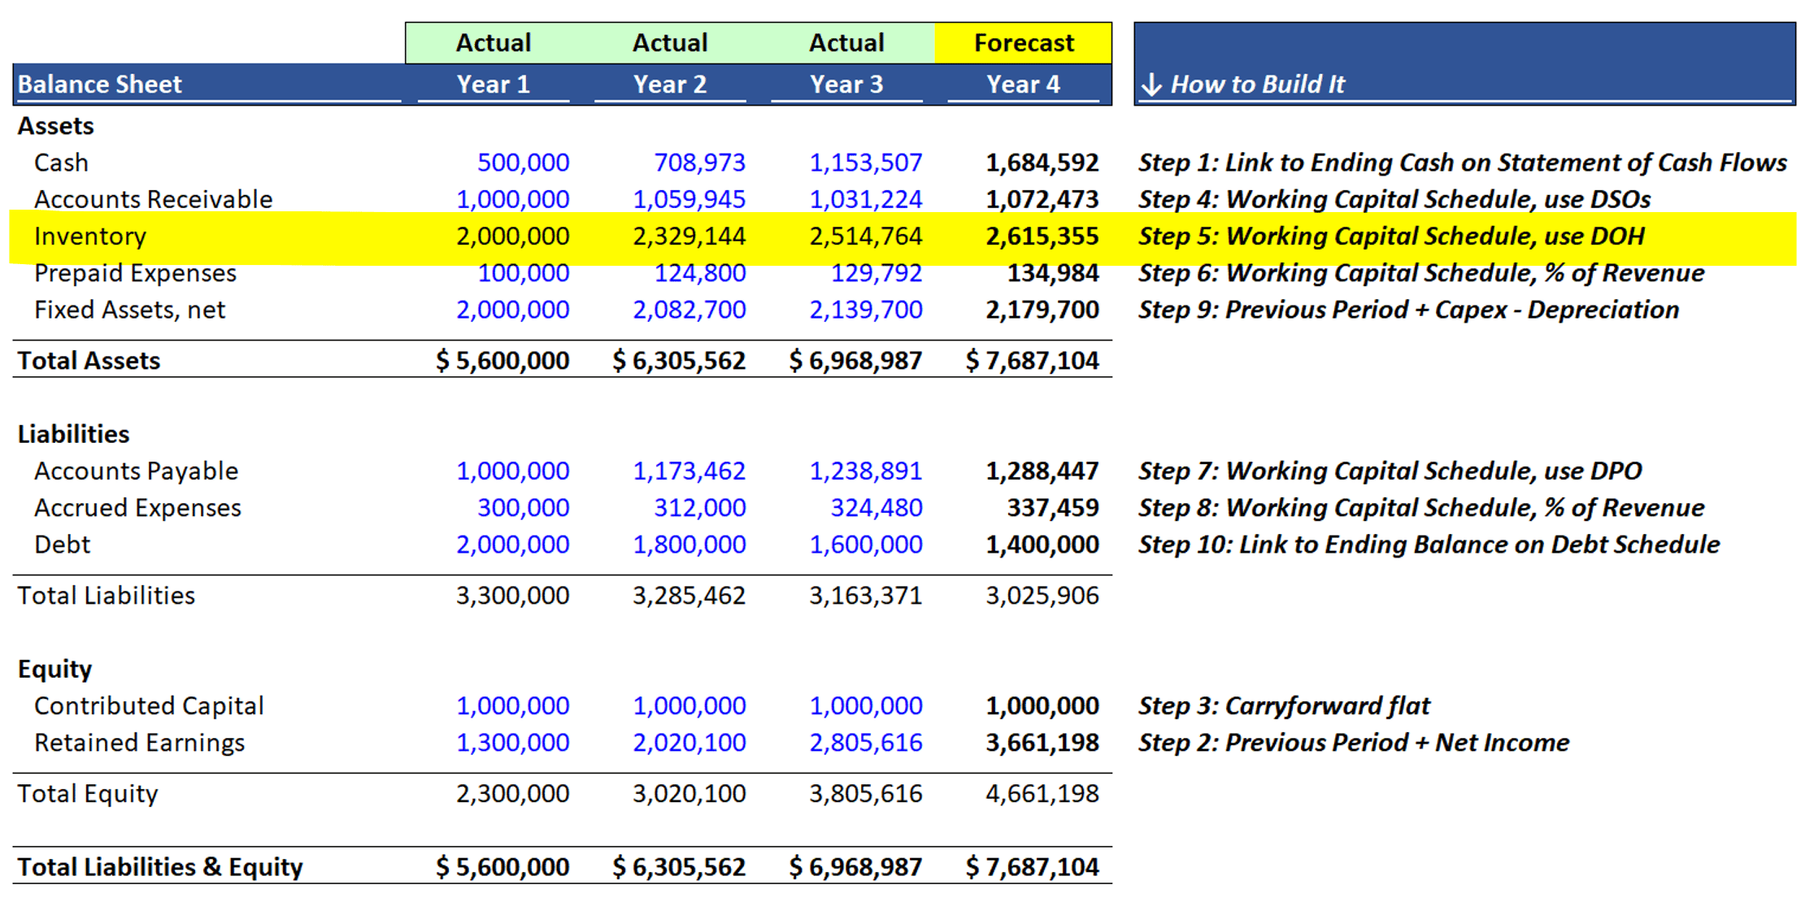Viewport: 1814px width, 898px height.
Task: Select Contributed Capital row label
Action: tap(149, 706)
